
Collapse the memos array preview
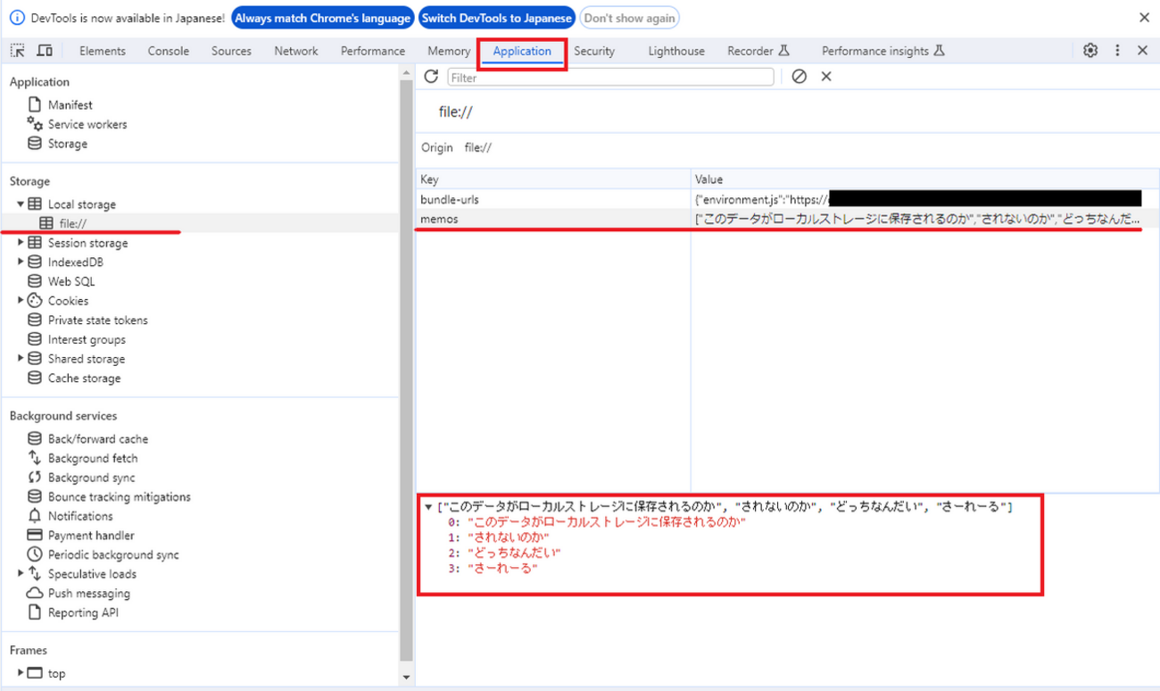(428, 507)
